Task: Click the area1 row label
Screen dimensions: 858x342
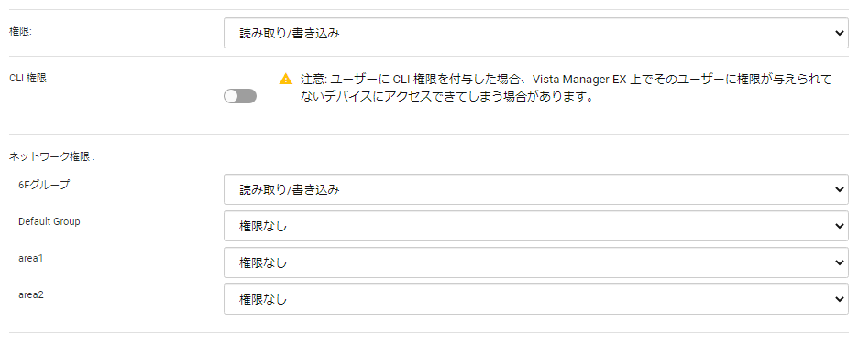Action: pyautogui.click(x=30, y=258)
